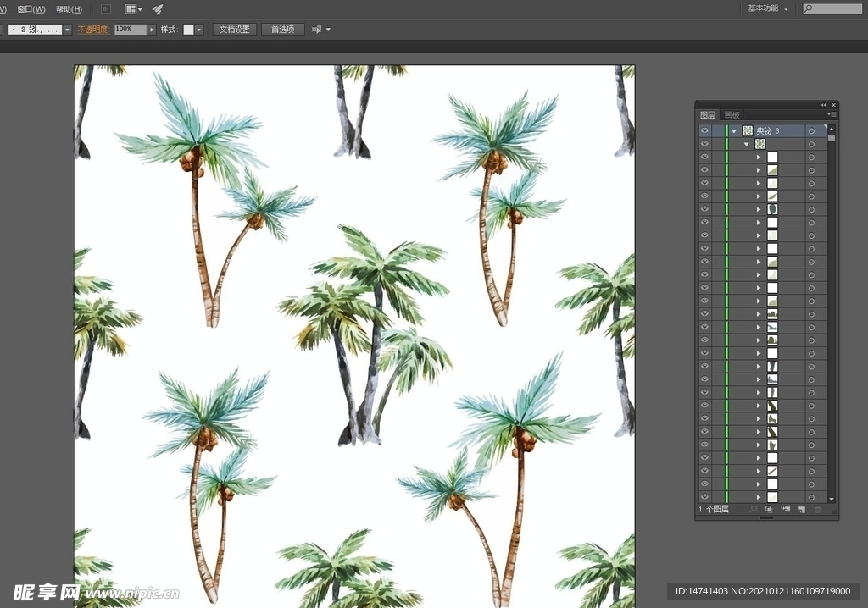868x608 pixels.
Task: Click the layers panel trash icon
Action: tap(818, 509)
